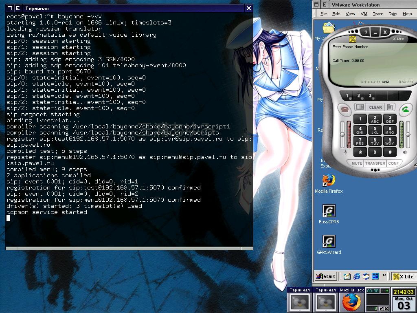The image size is (417, 313).
Task: Toggle line 1 on X-Lite
Action: pos(347,96)
